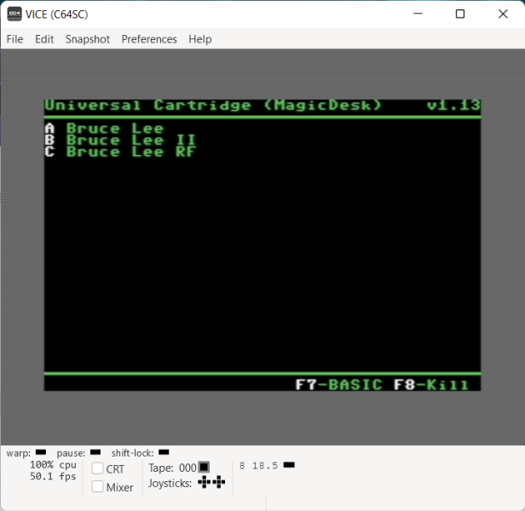The image size is (525, 511).
Task: Click the F8-Kill label
Action: point(431,385)
